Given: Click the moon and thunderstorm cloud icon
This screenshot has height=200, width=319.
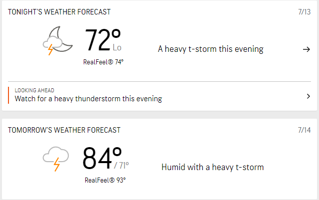Looking at the screenshot, I should tap(58, 41).
